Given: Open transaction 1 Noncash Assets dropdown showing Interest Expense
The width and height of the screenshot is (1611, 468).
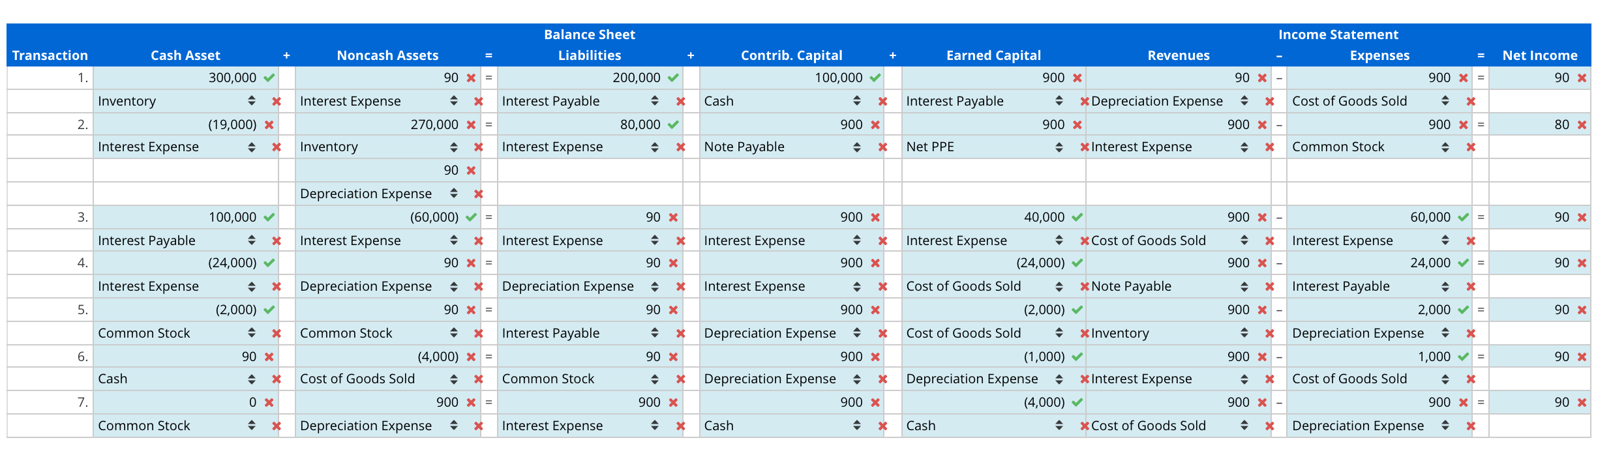Looking at the screenshot, I should click(379, 101).
